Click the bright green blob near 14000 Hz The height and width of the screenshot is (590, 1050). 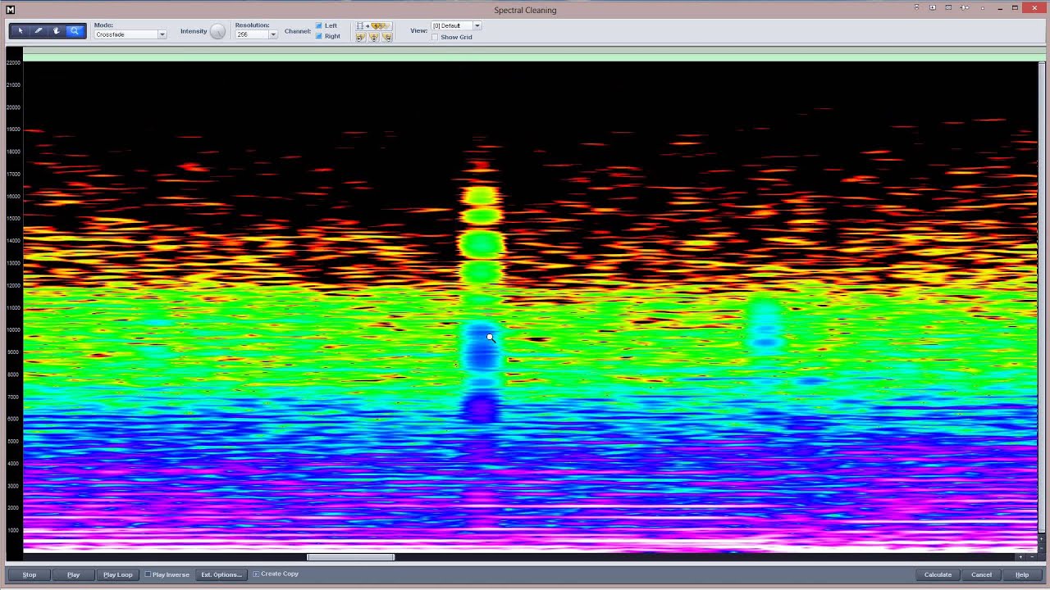[x=482, y=243]
